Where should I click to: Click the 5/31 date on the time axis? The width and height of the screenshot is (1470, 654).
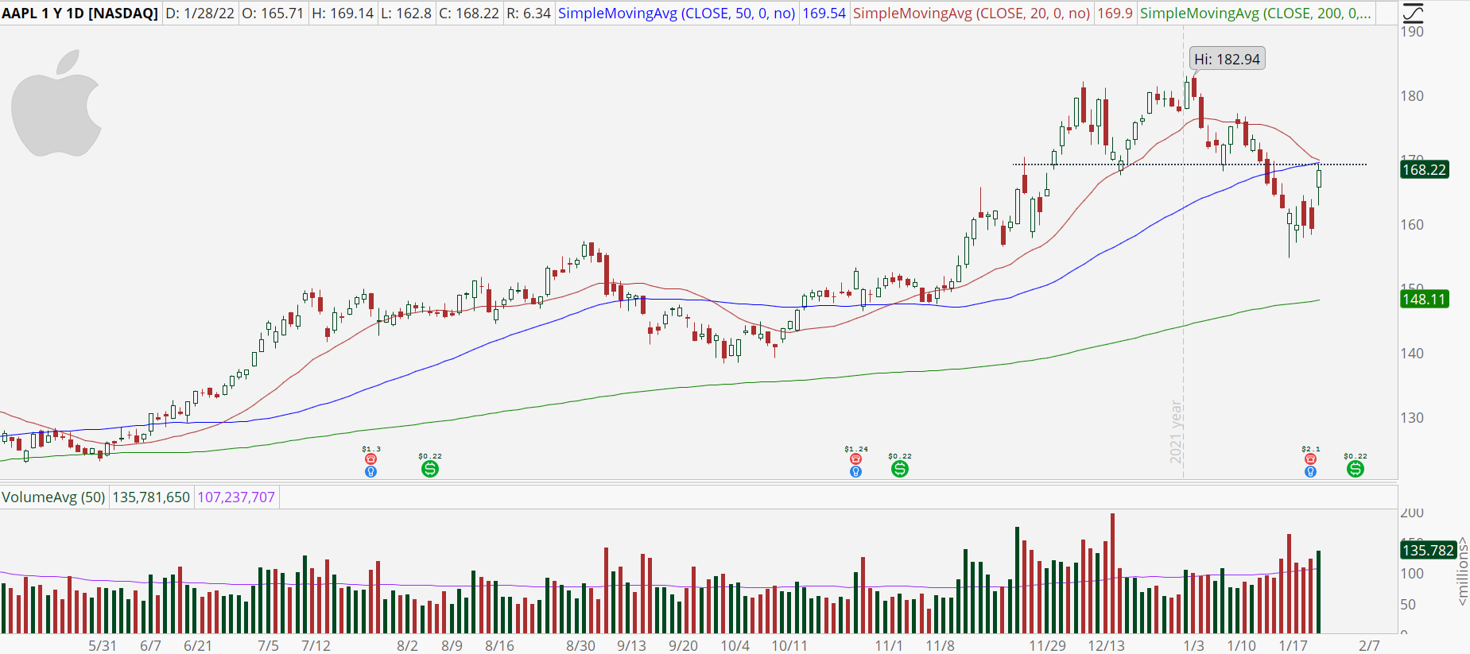(x=102, y=645)
